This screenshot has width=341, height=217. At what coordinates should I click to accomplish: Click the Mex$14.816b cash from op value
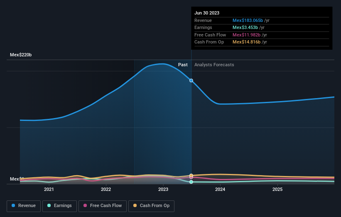coord(246,42)
